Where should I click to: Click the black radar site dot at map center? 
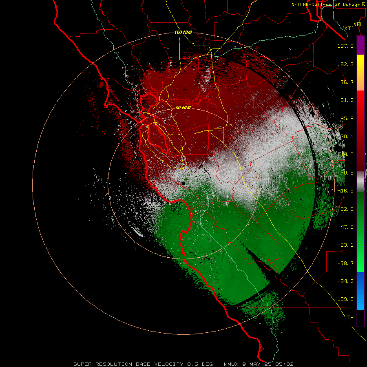click(x=183, y=183)
